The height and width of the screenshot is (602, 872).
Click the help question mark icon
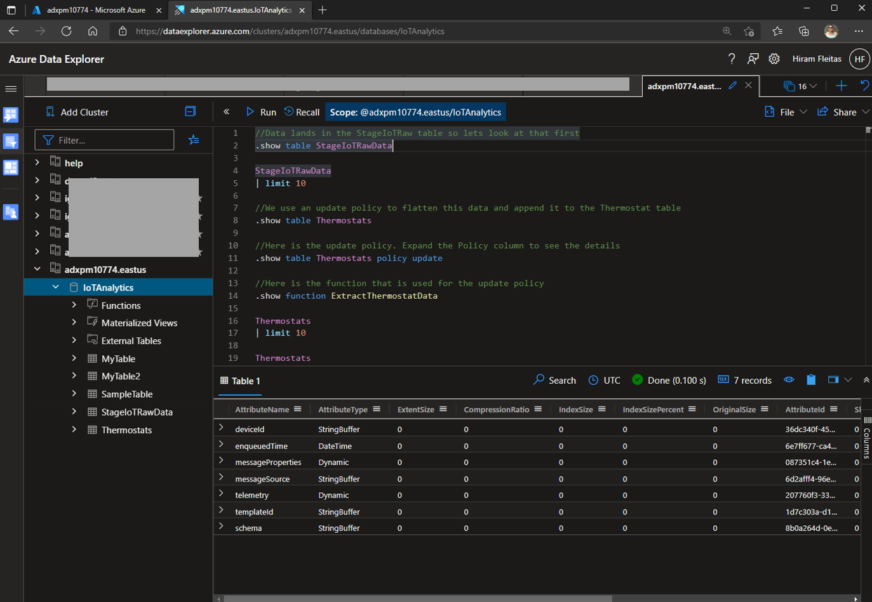(x=732, y=59)
